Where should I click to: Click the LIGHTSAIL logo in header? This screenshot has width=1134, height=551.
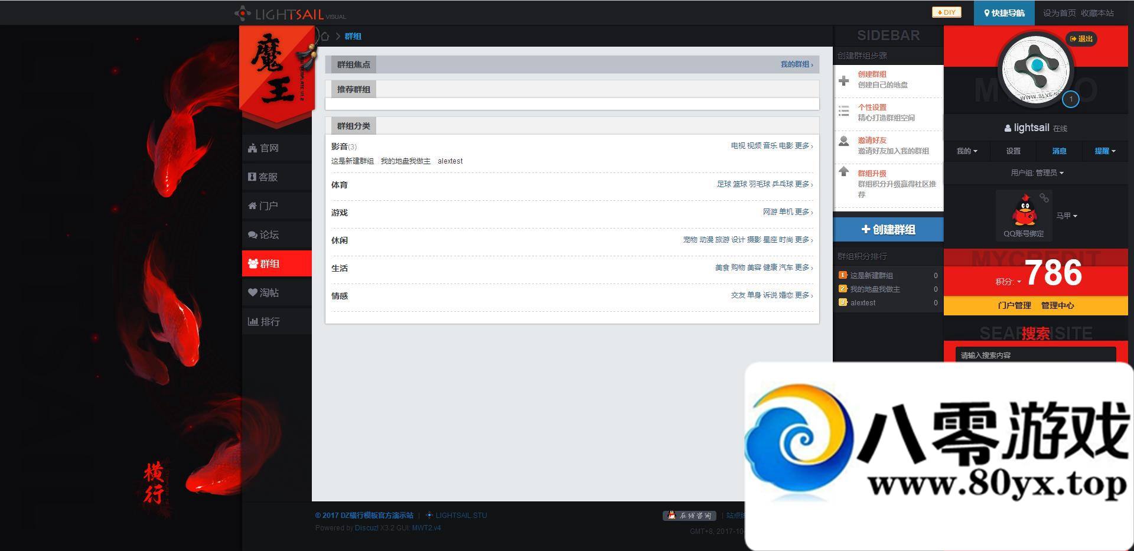289,14
